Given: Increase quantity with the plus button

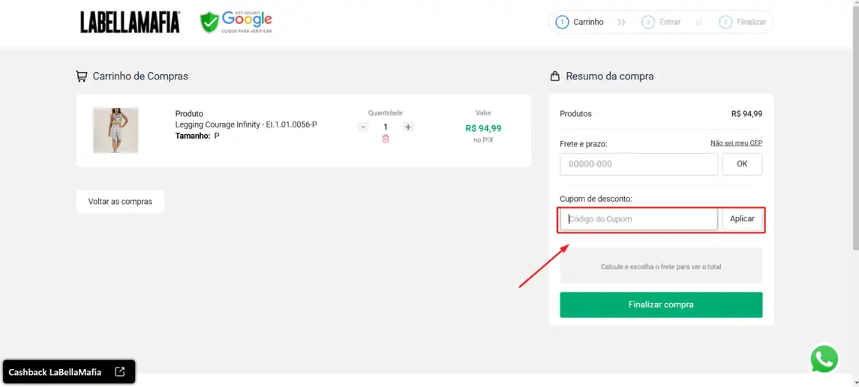Looking at the screenshot, I should [x=407, y=127].
